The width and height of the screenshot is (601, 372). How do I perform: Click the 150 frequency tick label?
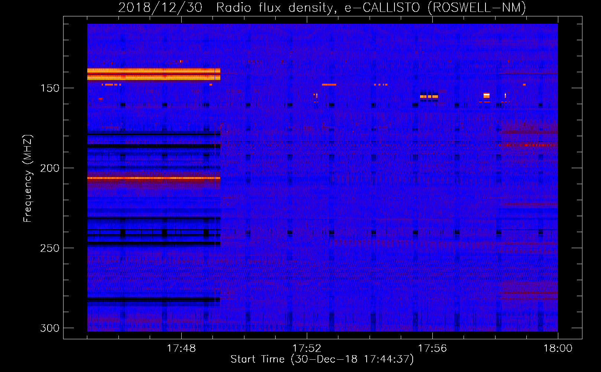click(x=49, y=88)
